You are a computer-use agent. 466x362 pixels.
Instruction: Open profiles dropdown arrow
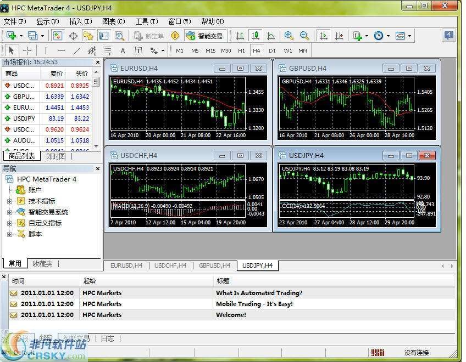click(42, 36)
